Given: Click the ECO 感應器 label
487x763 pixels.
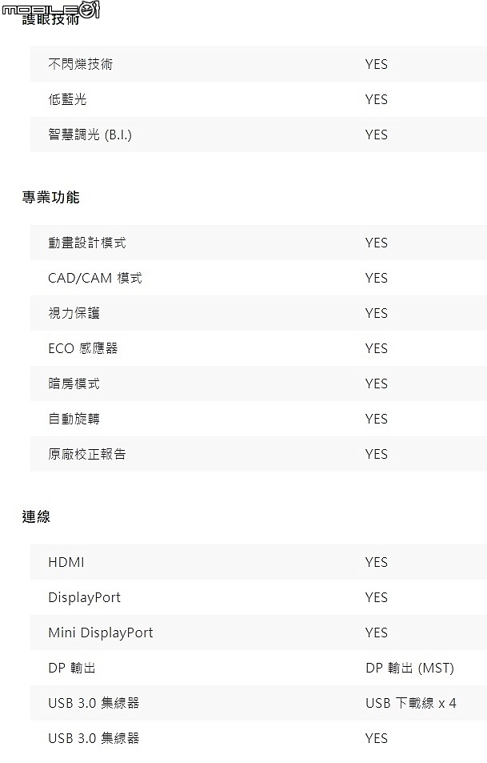Looking at the screenshot, I should click(83, 348).
